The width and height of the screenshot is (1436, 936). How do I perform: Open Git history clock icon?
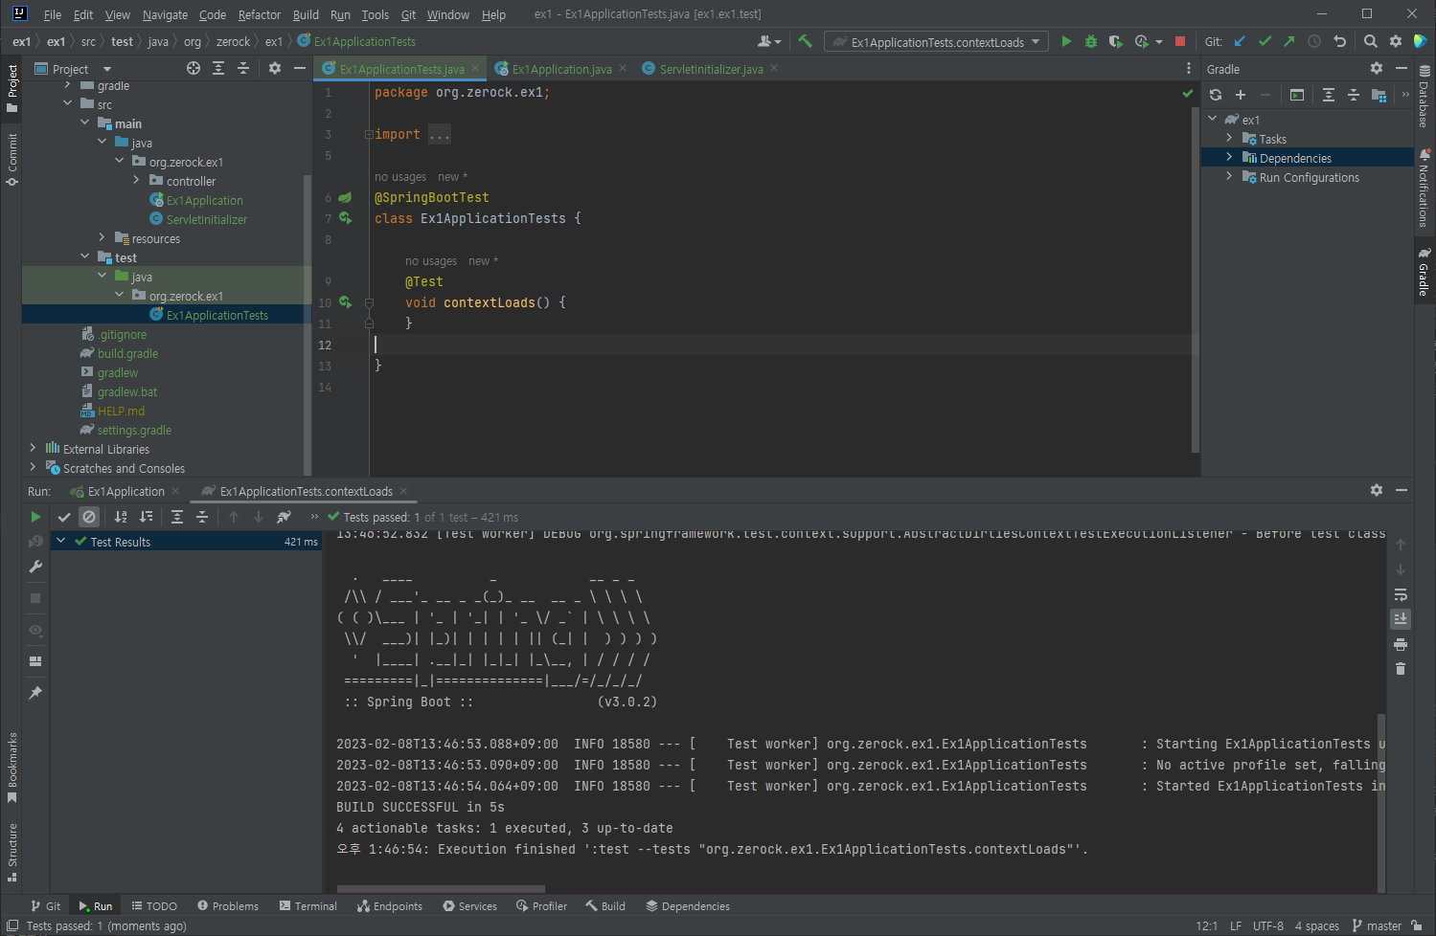point(1314,41)
